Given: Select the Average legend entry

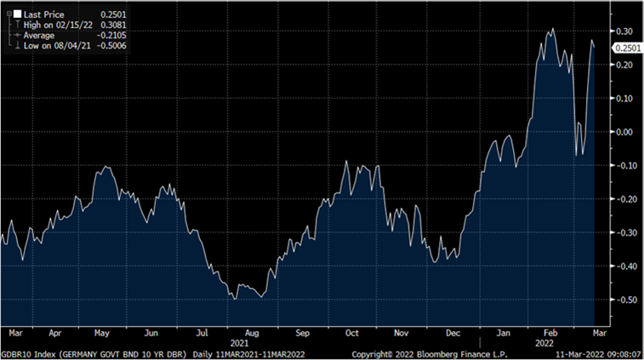Looking at the screenshot, I should (39, 35).
